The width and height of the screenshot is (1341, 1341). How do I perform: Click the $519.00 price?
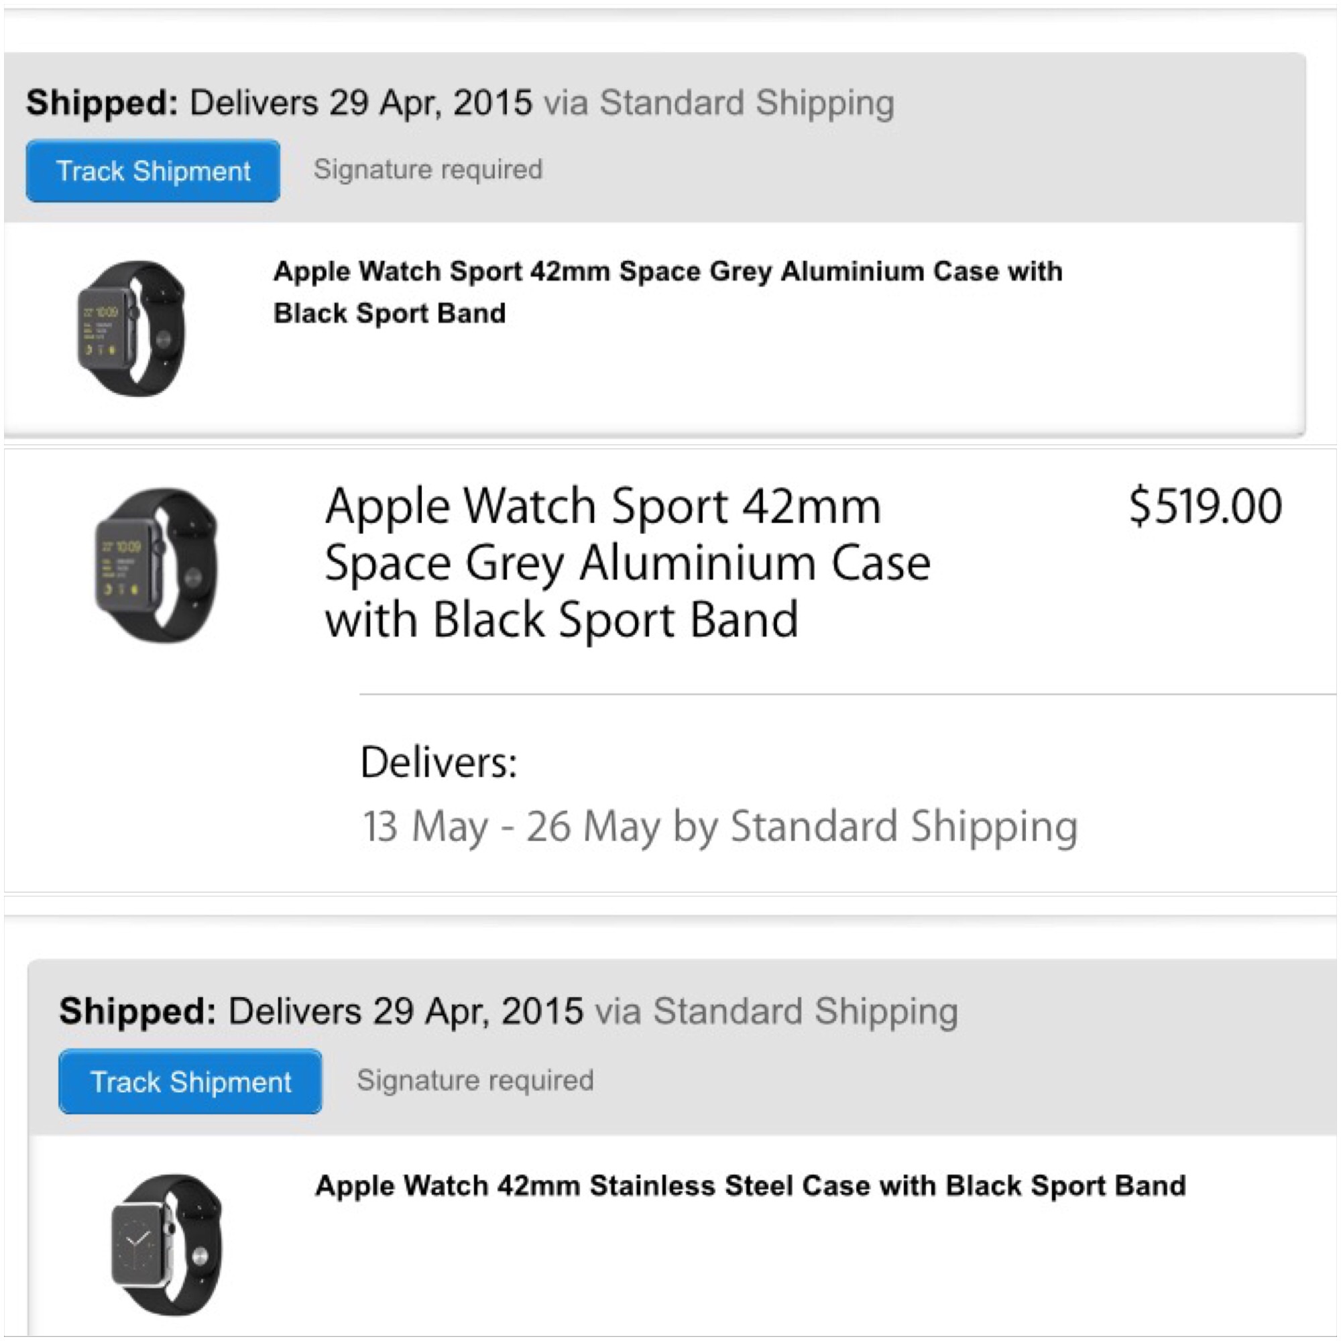[1205, 506]
